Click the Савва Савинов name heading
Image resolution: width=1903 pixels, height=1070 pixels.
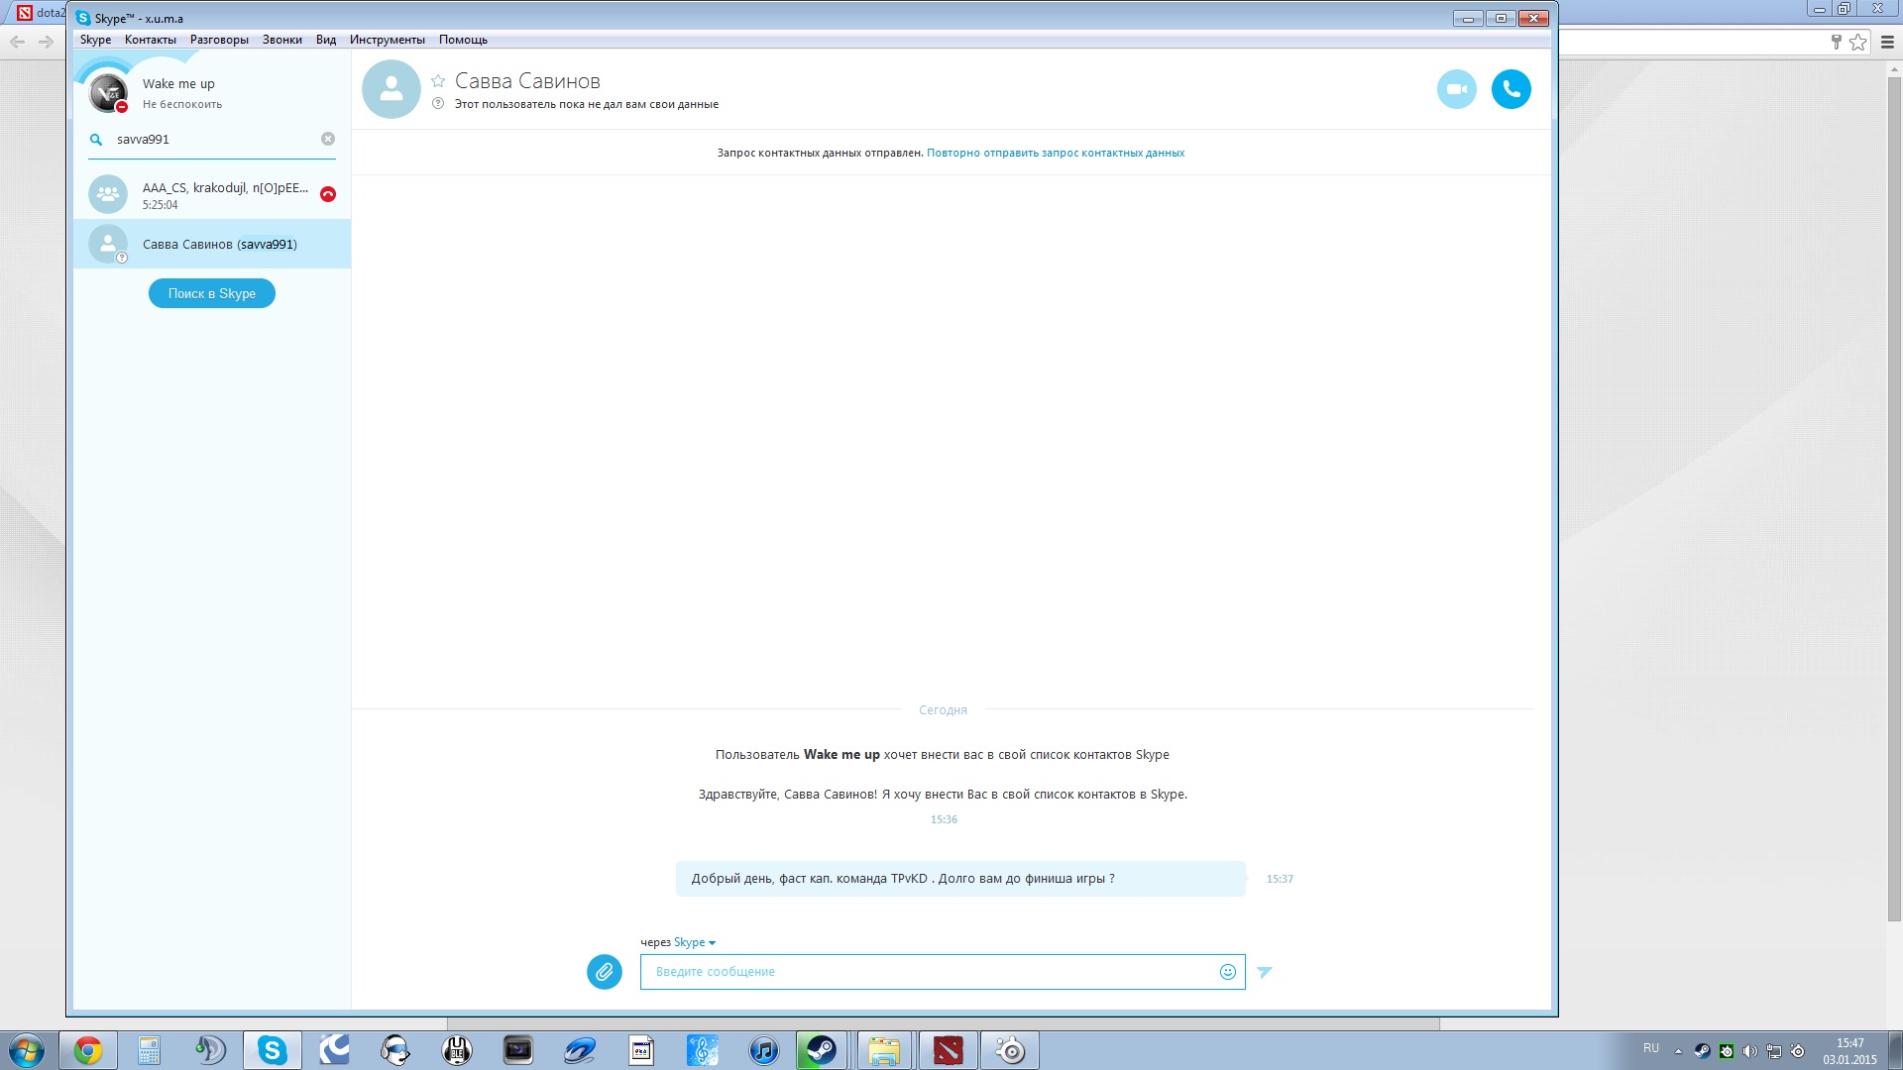coord(527,81)
